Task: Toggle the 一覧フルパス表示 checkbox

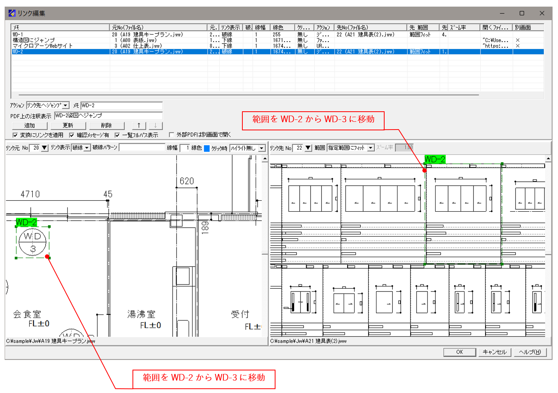Action: (x=117, y=134)
